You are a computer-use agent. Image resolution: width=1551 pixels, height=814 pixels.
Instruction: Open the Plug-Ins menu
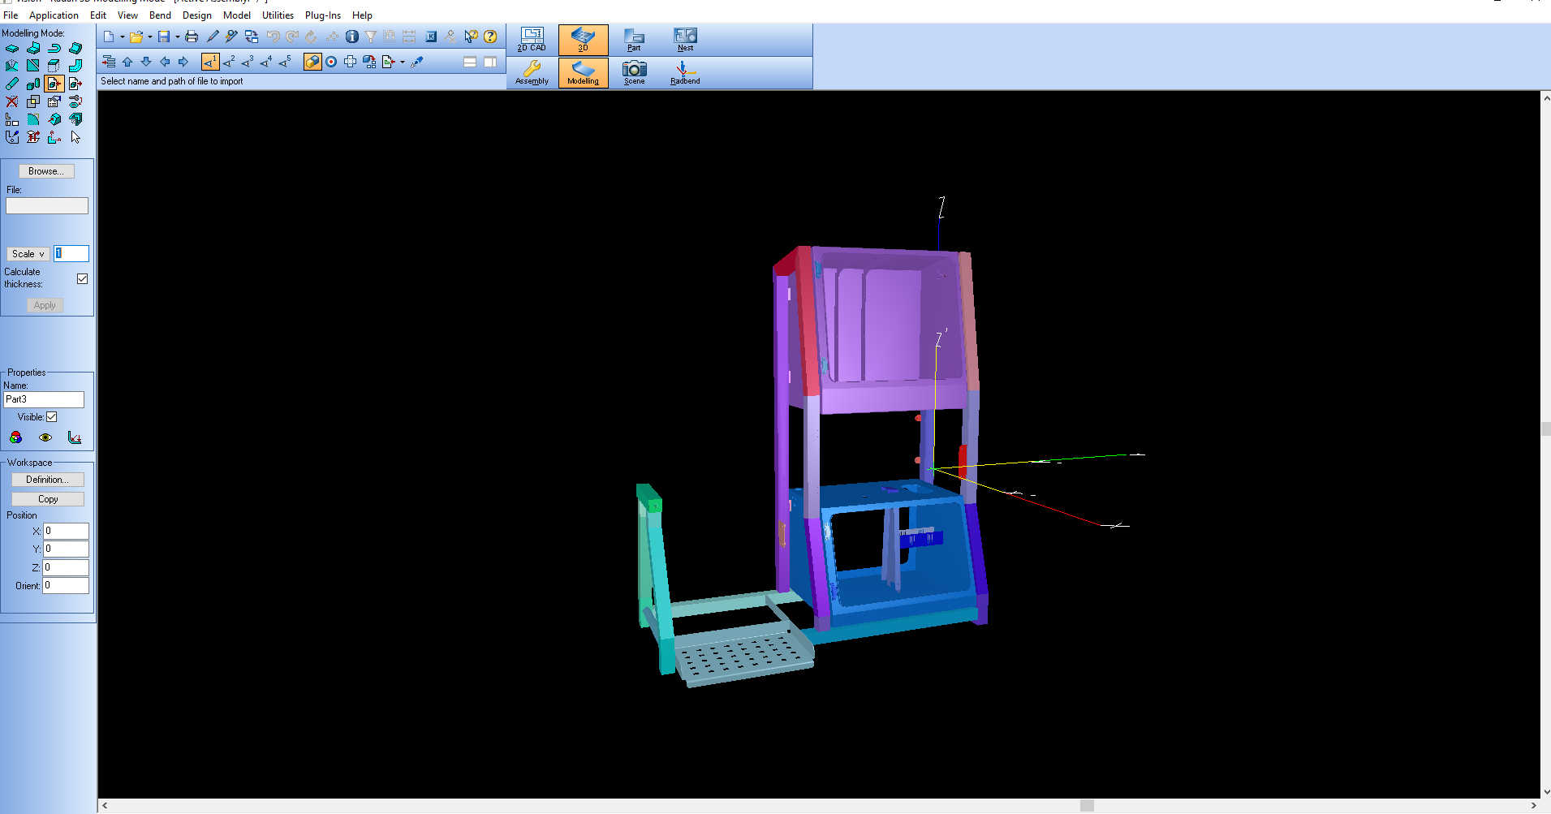(x=322, y=15)
